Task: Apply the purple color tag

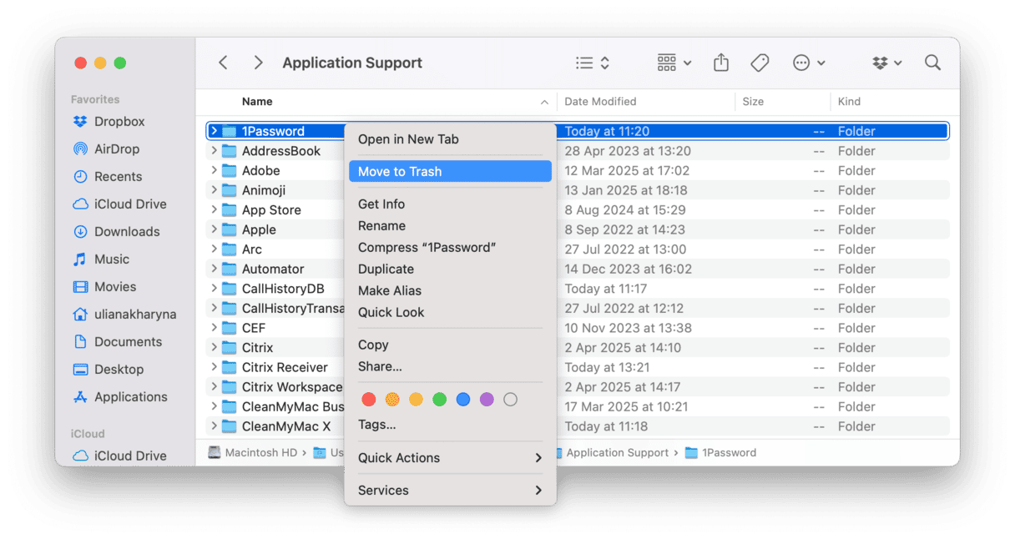Action: [x=487, y=400]
